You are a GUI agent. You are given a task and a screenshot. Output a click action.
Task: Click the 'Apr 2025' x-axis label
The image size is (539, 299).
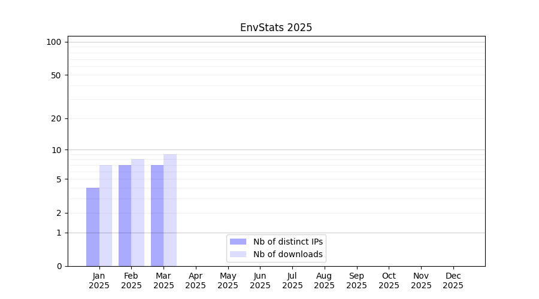(x=196, y=280)
